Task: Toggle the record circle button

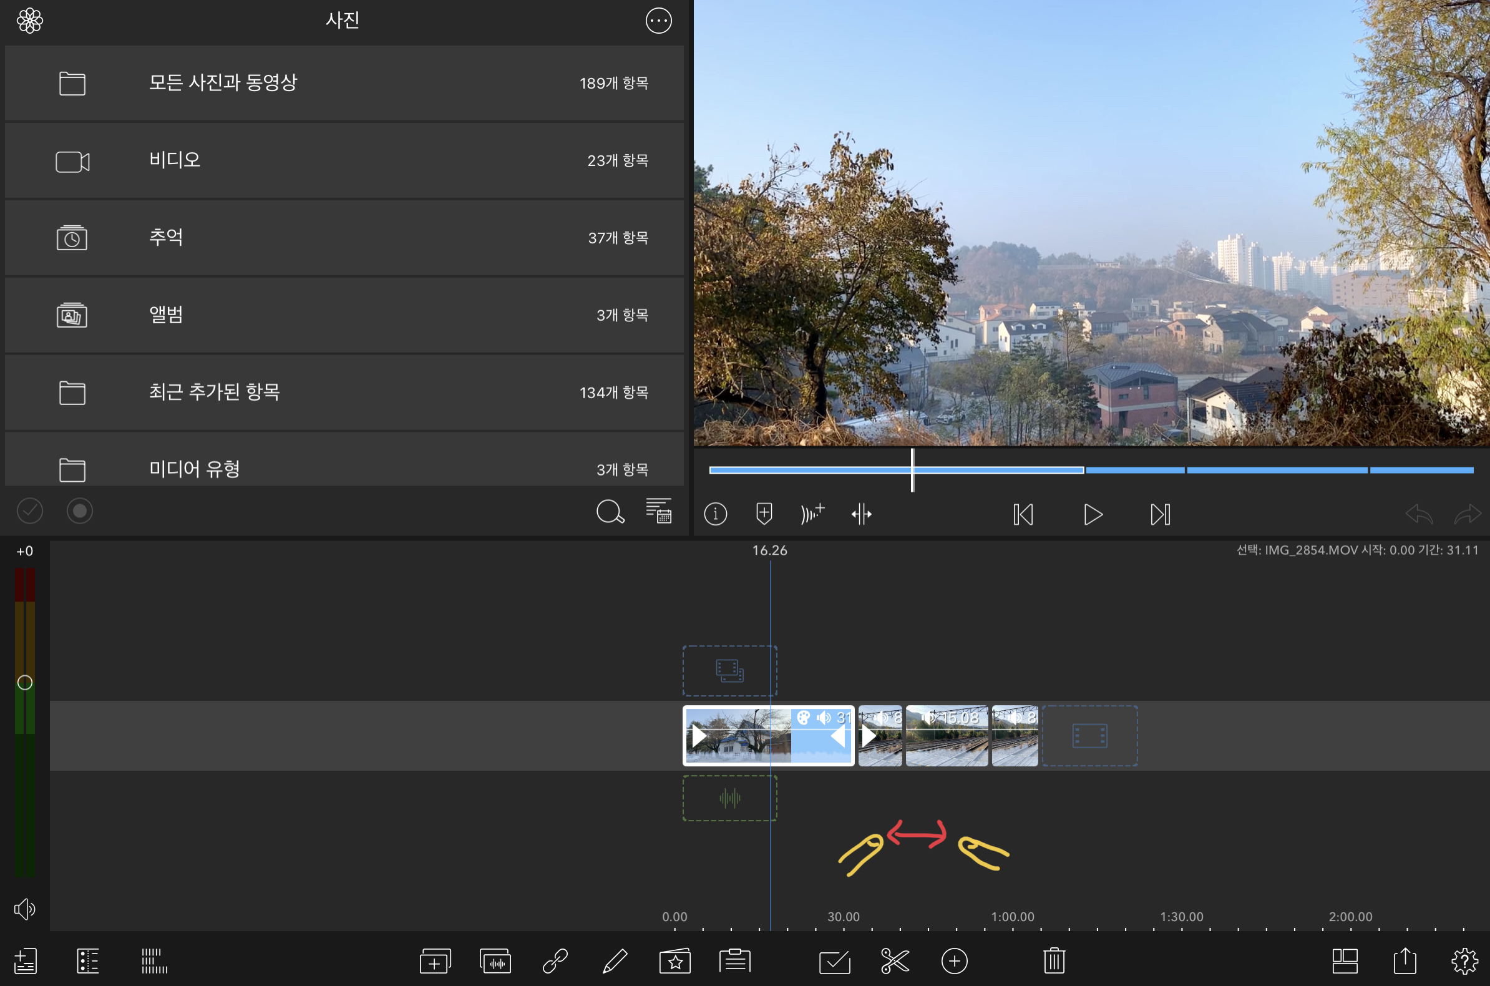Action: tap(80, 510)
